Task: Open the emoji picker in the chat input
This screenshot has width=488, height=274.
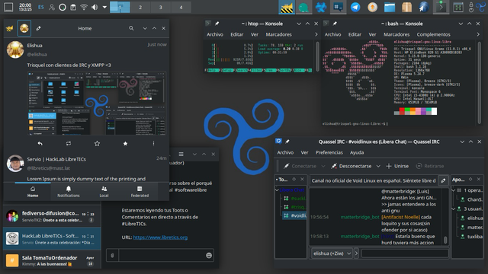Action: (x=209, y=256)
